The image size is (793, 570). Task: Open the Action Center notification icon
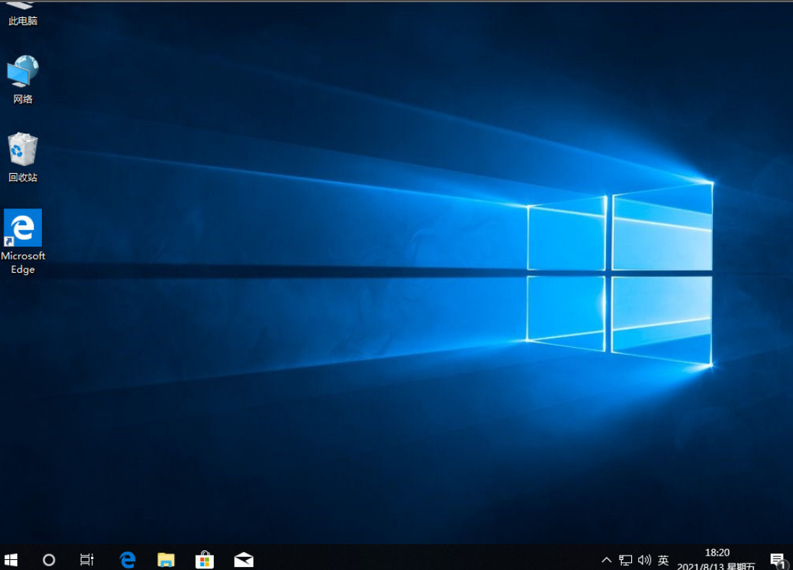pyautogui.click(x=777, y=560)
